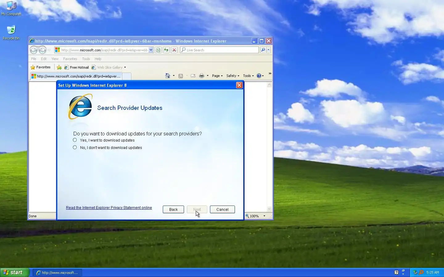Open the File menu
This screenshot has width=444, height=277.
(x=34, y=59)
